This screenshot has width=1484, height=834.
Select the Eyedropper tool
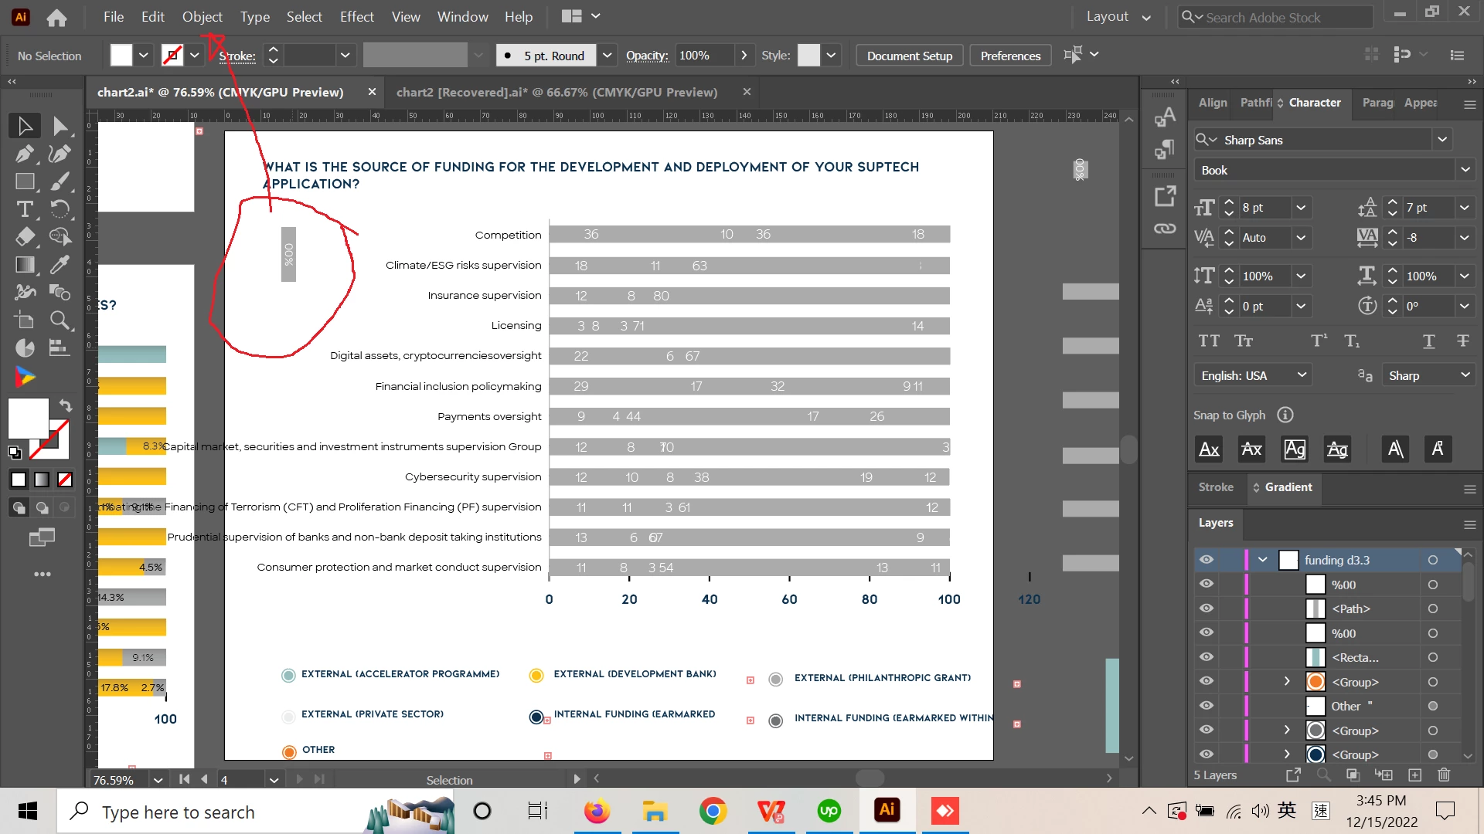[60, 265]
